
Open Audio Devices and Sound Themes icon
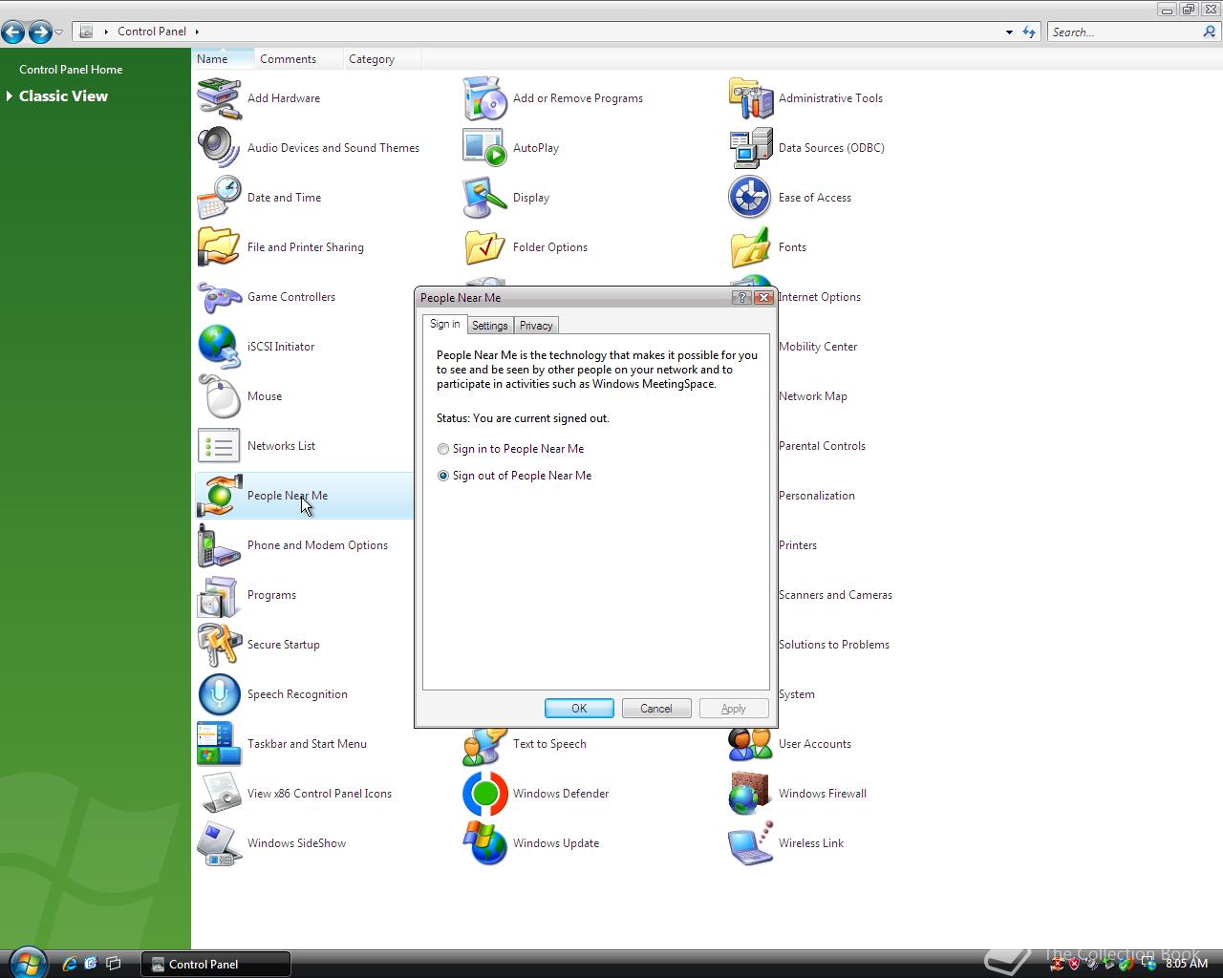[x=219, y=148]
